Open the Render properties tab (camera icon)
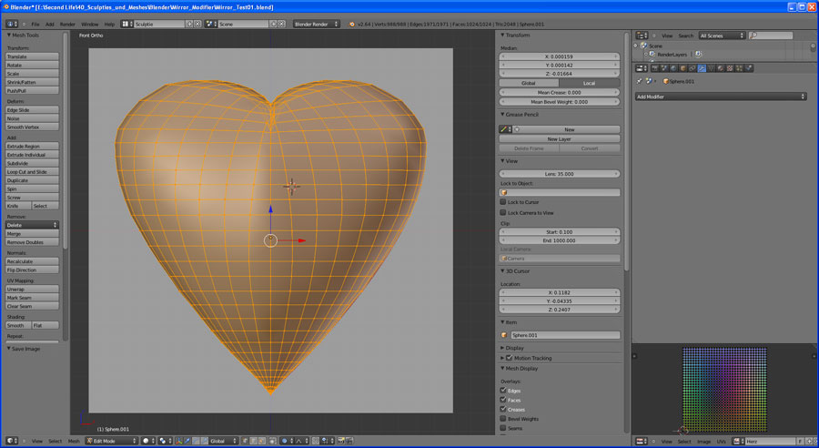The image size is (819, 448). 654,68
